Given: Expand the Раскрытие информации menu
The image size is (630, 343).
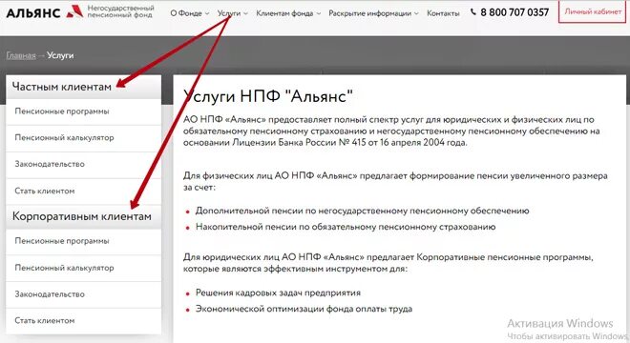Looking at the screenshot, I should point(373,13).
